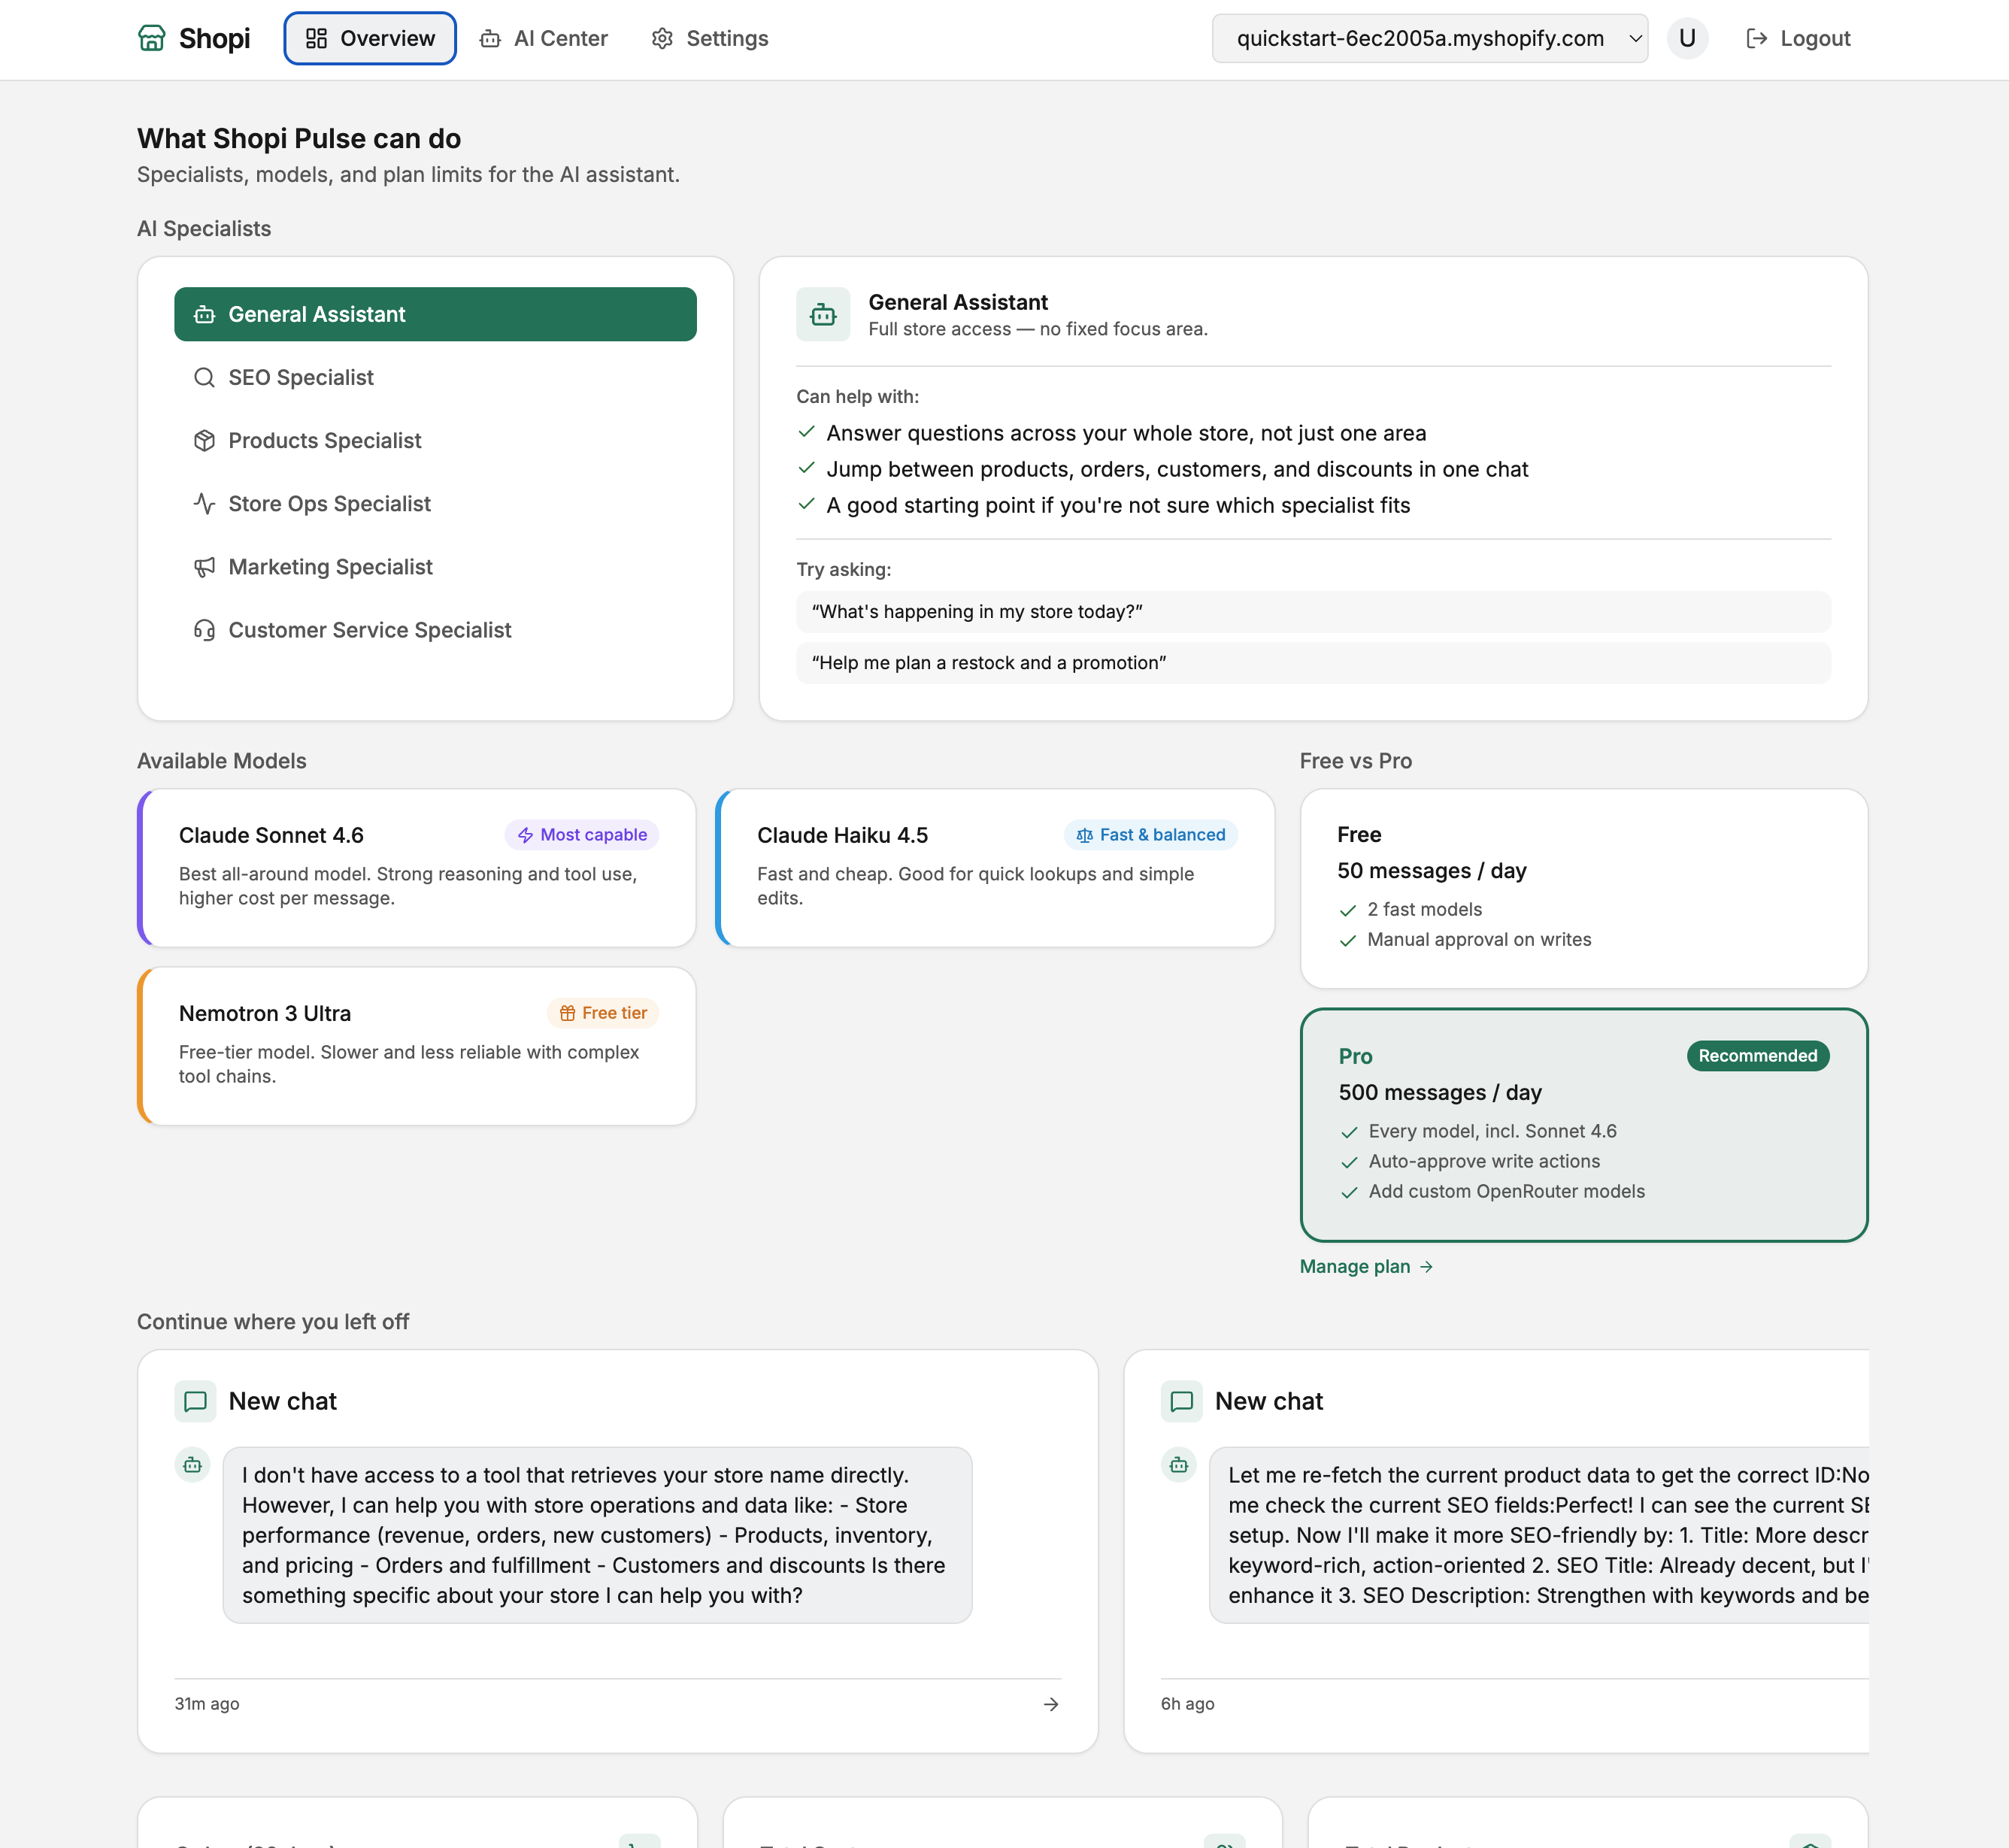This screenshot has width=2009, height=1848.
Task: Click "Add custom OpenRouter models" feature
Action: (1506, 1190)
